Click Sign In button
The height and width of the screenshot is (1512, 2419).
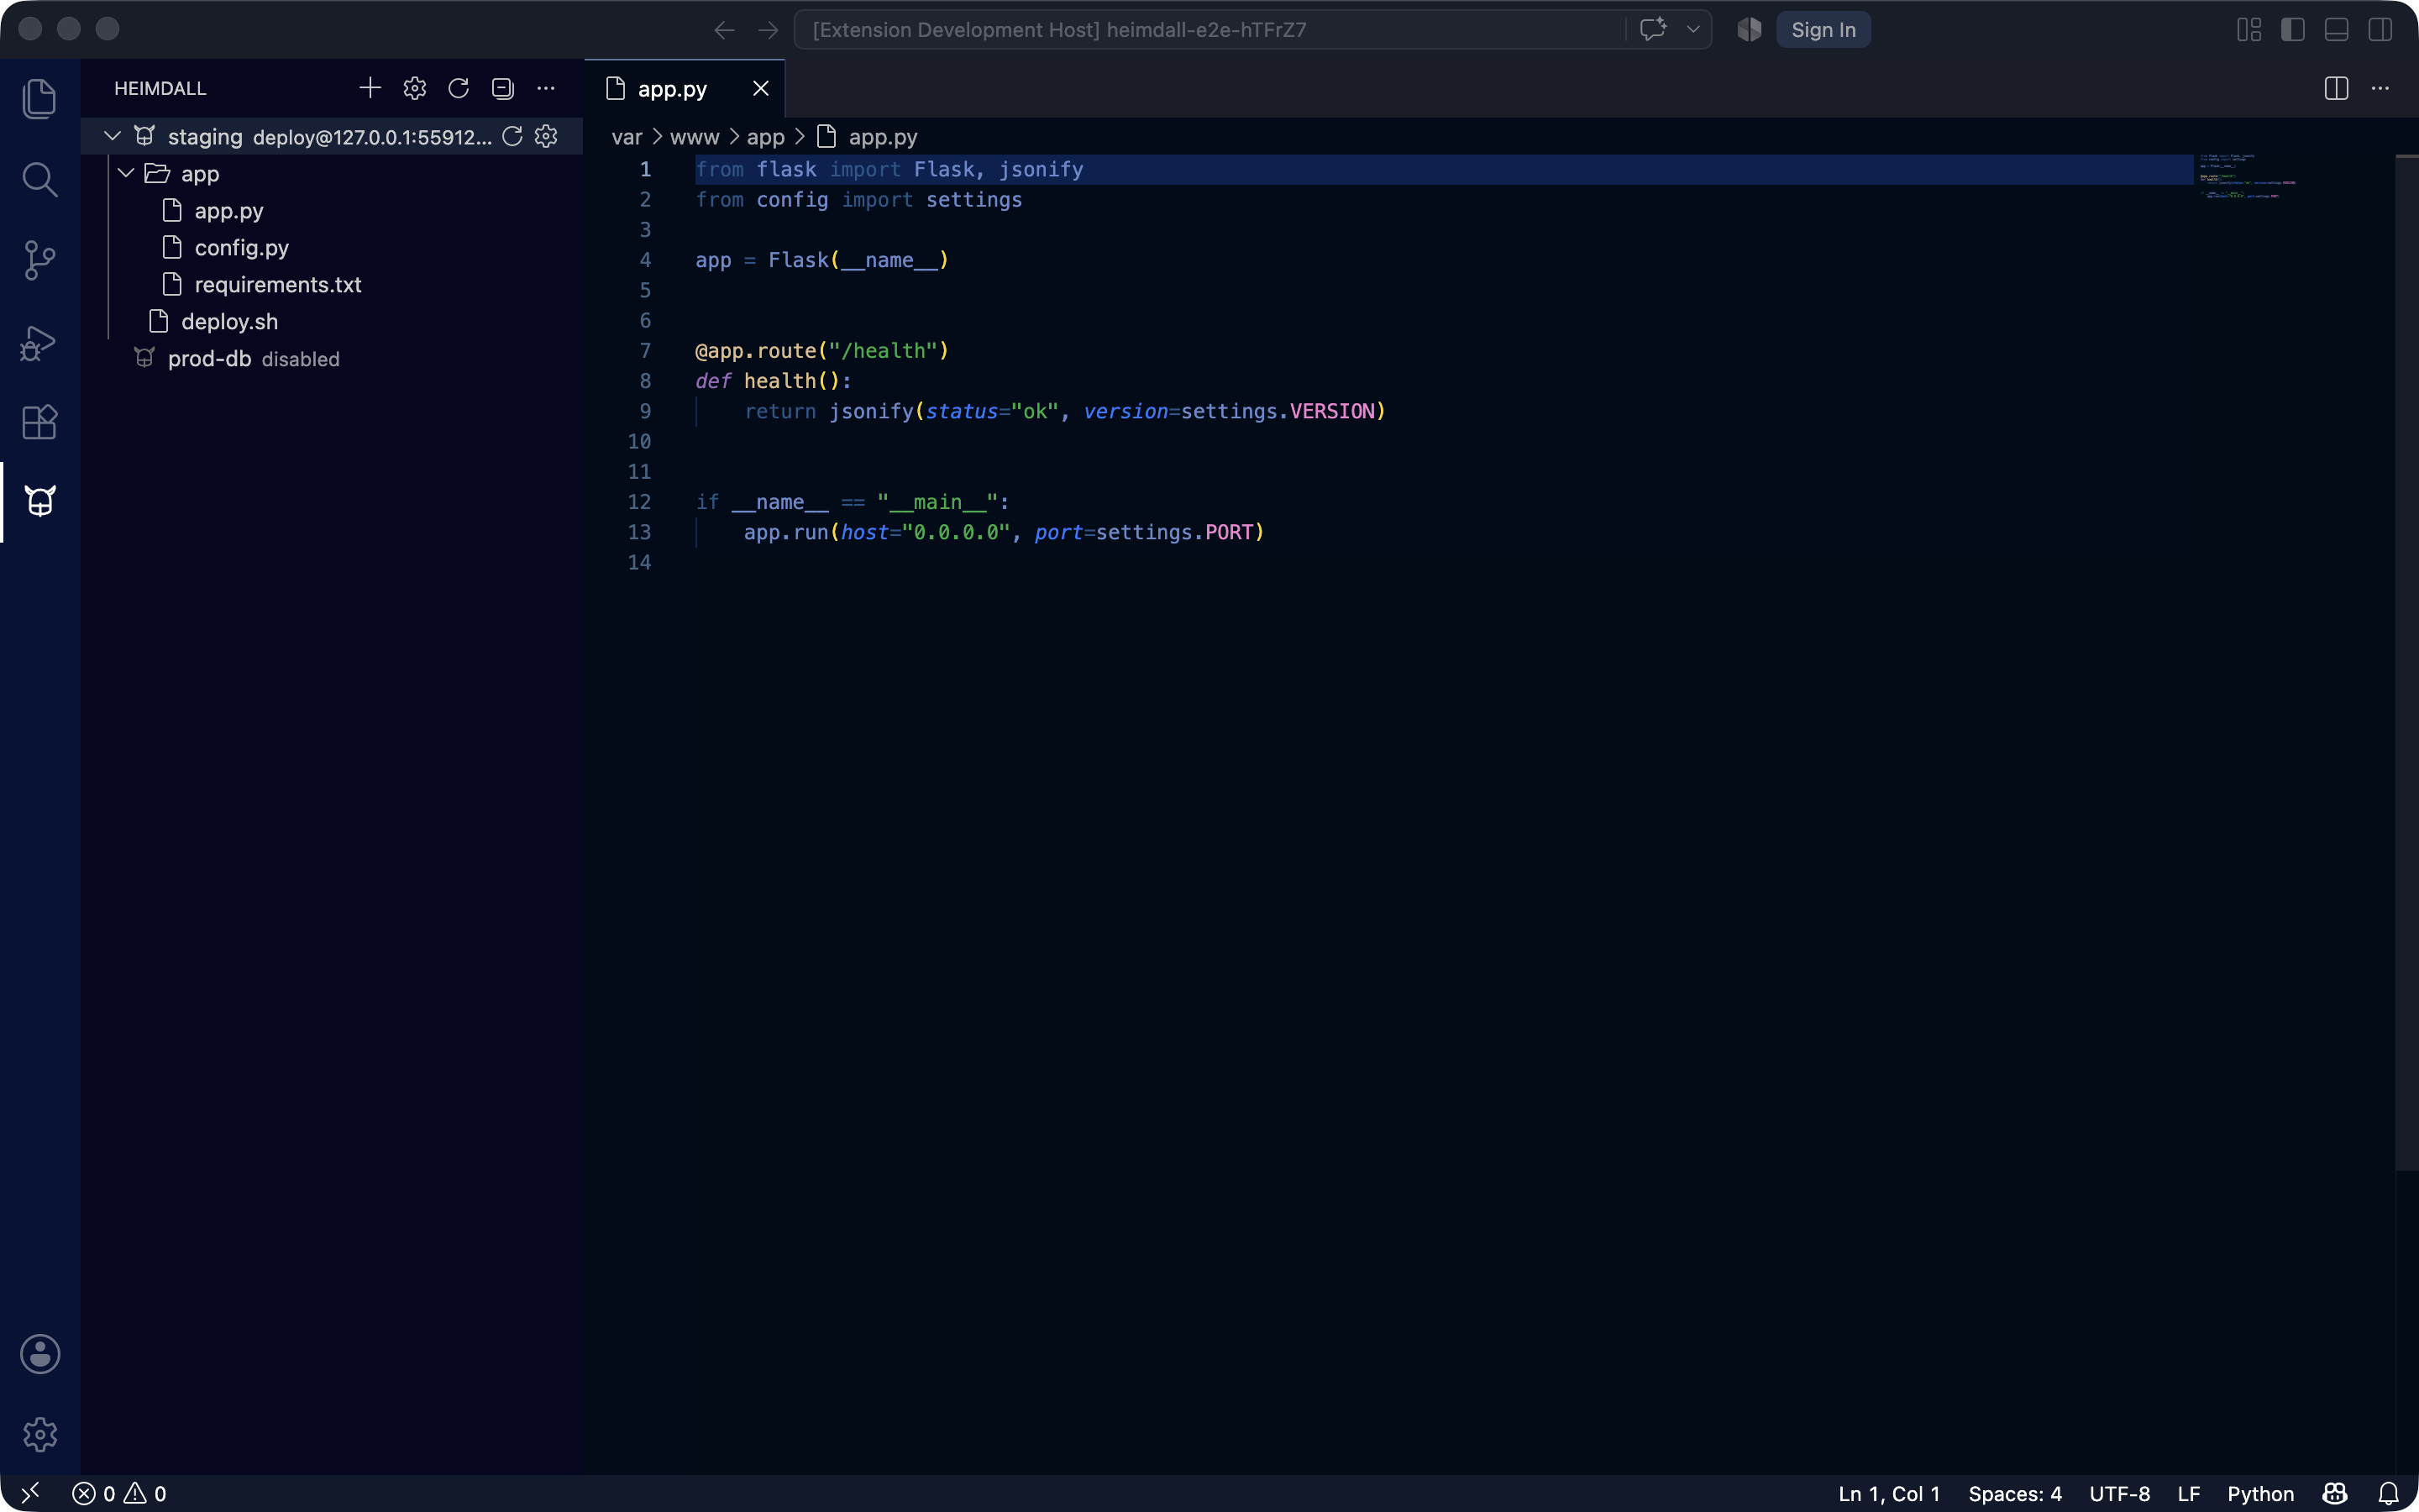[x=1823, y=30]
